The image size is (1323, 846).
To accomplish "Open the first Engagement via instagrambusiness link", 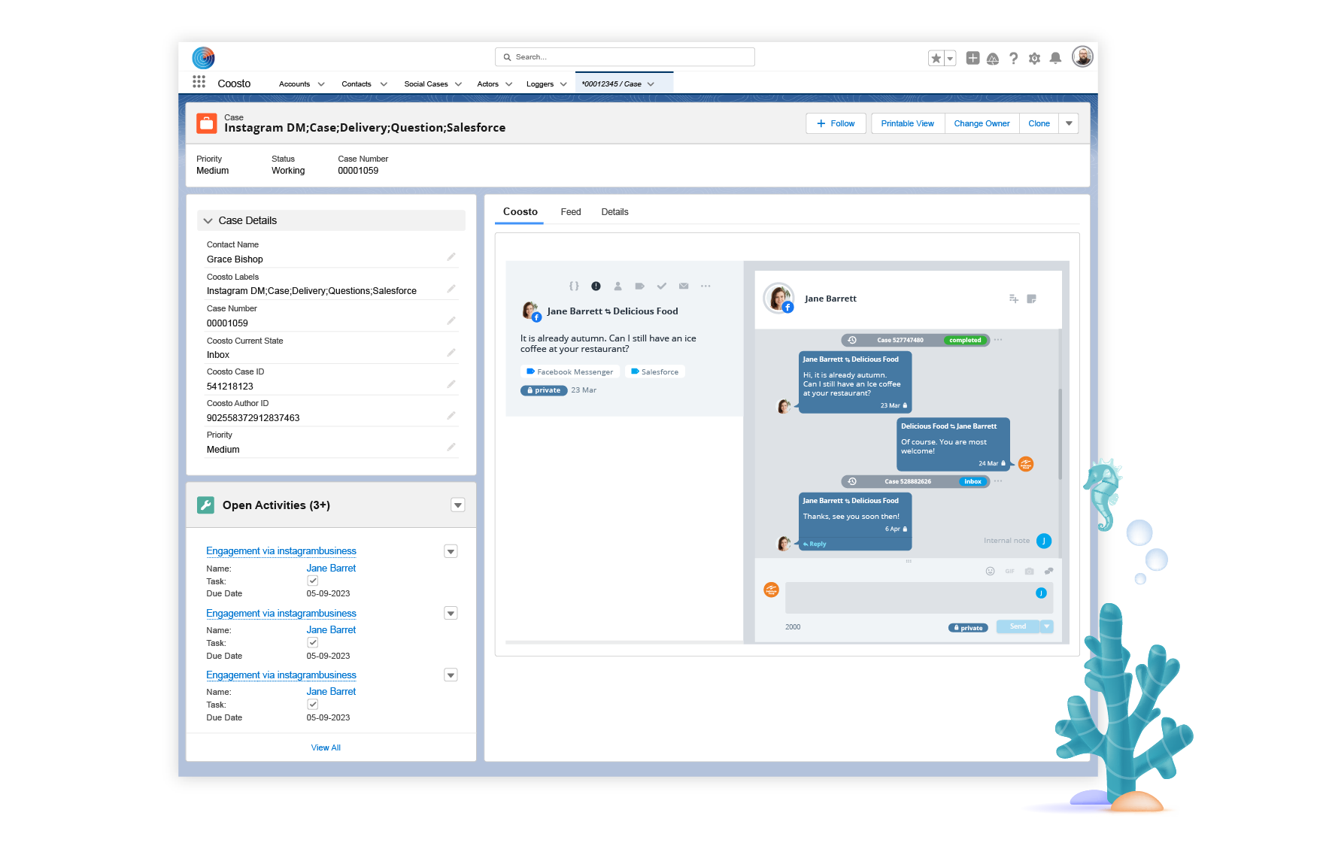I will [x=281, y=551].
